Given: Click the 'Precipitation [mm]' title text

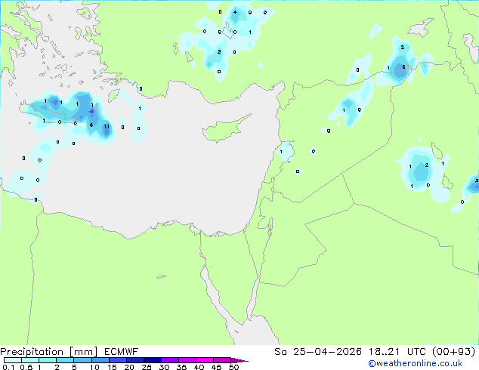Looking at the screenshot, I should (x=49, y=352).
